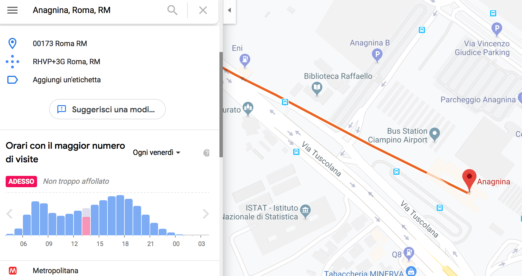Show the next day's popular times
Screen dimensions: 522x276
(206, 214)
